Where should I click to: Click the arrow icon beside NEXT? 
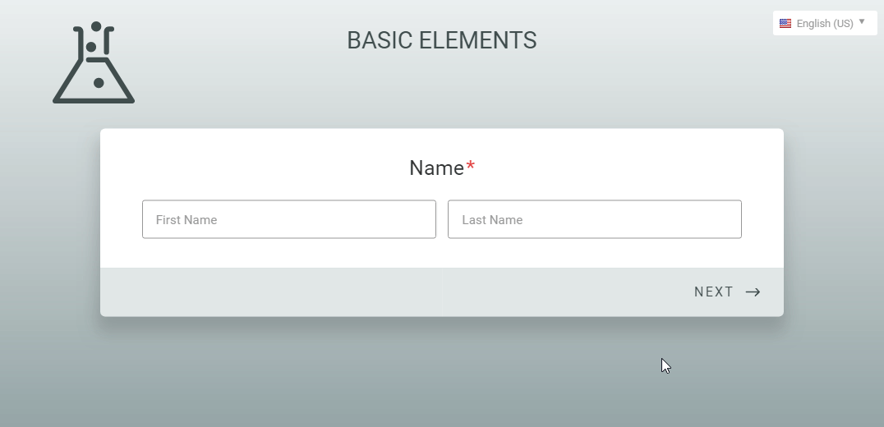pyautogui.click(x=753, y=292)
